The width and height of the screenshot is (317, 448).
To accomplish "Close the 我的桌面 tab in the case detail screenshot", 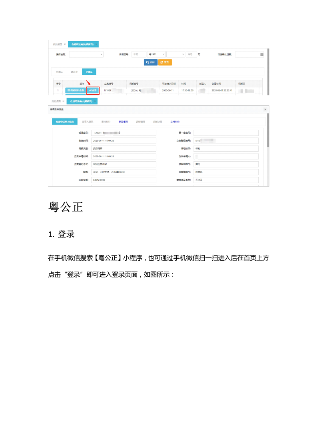I will pos(64,101).
